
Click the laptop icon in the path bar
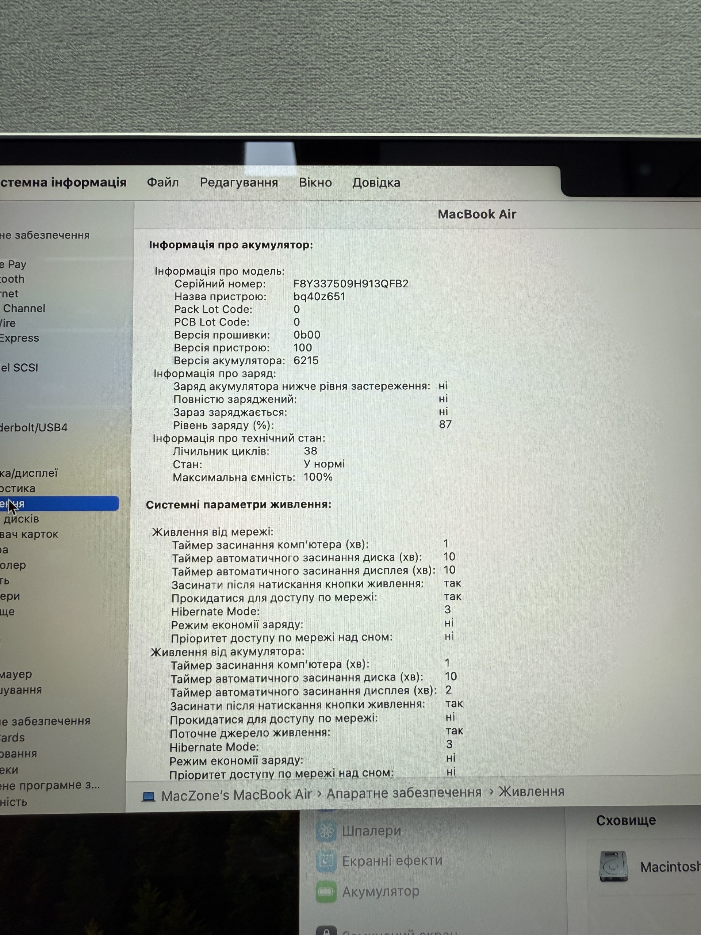click(148, 796)
